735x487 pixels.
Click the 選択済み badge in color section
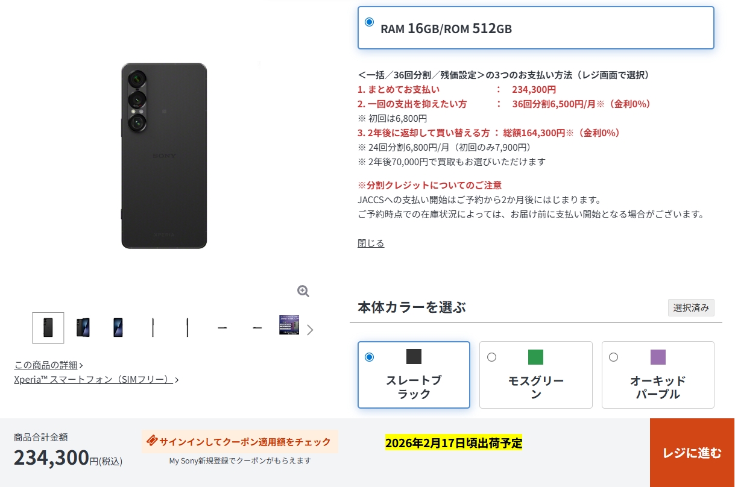click(x=691, y=307)
